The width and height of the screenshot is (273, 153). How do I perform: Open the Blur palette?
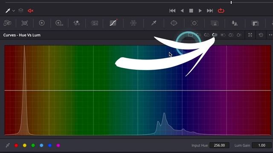[235, 23]
